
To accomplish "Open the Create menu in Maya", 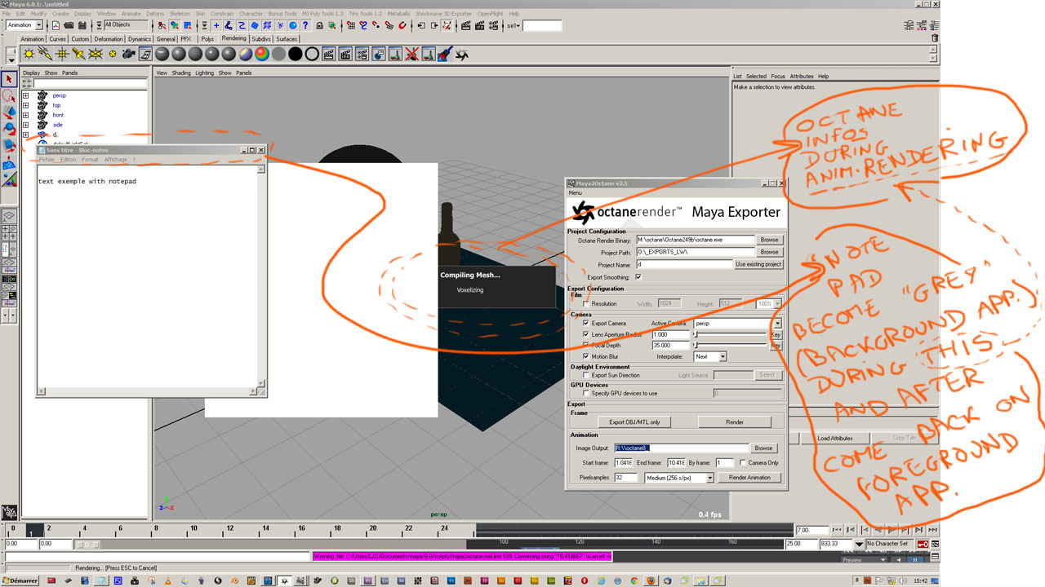I will click(60, 14).
